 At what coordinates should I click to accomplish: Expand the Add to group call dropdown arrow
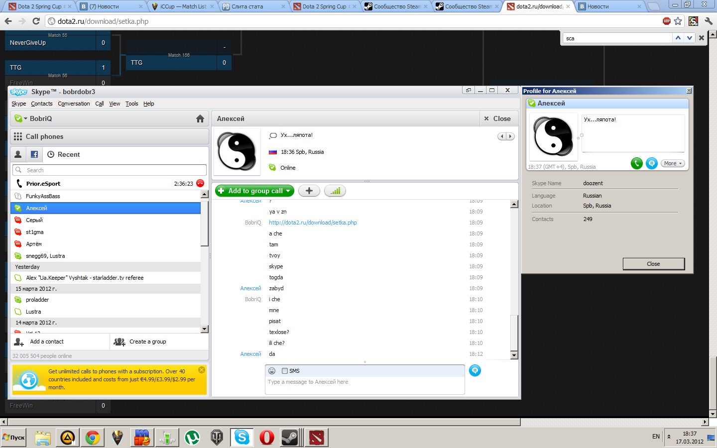tap(288, 191)
